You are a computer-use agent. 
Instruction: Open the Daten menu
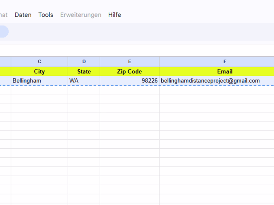23,15
